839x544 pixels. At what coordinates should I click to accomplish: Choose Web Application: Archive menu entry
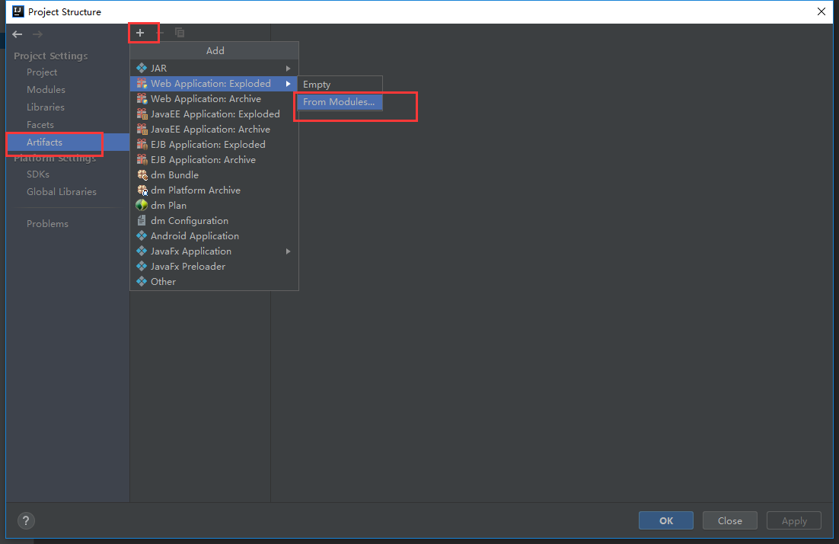214,98
